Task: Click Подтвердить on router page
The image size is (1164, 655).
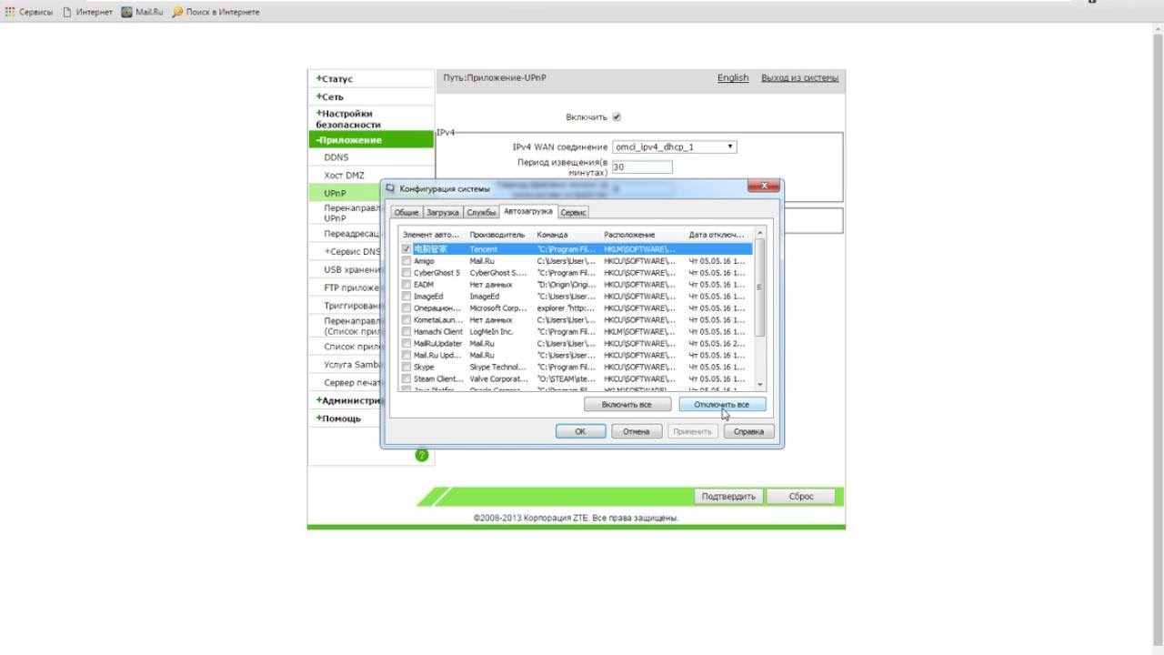Action: [728, 497]
